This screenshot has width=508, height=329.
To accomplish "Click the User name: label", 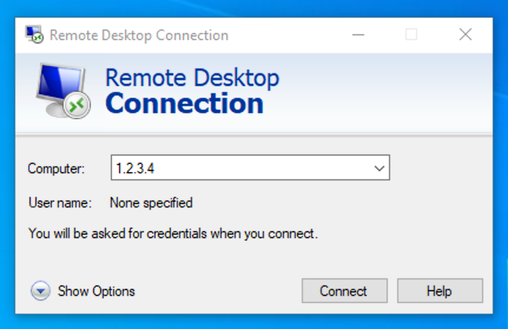I will (60, 203).
